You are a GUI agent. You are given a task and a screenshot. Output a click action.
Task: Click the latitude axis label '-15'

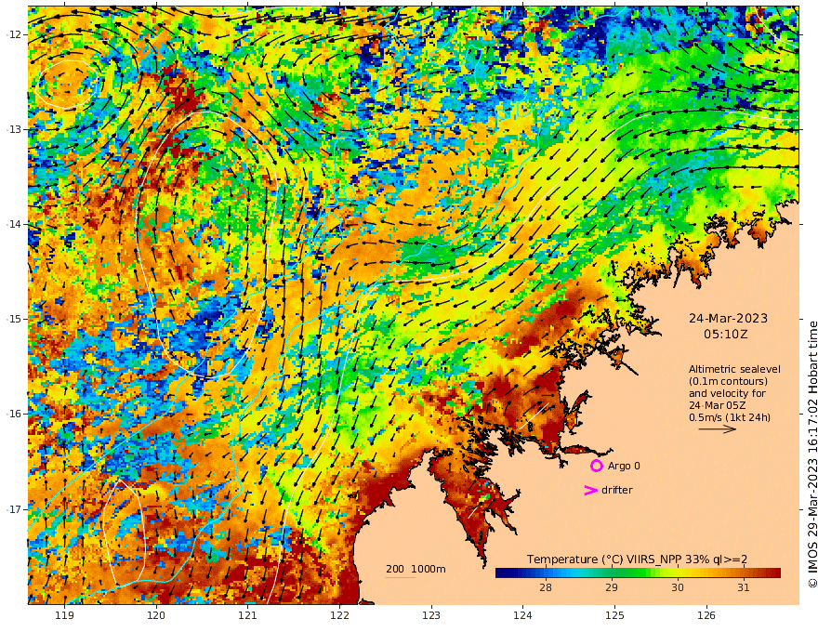(14, 319)
